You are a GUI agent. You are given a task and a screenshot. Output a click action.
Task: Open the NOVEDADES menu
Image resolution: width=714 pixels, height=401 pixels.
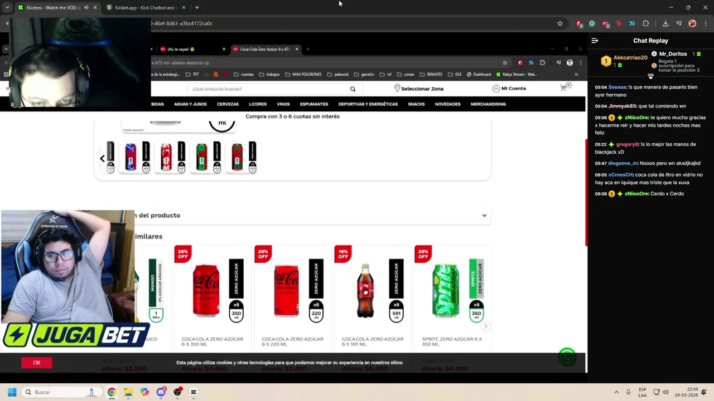(448, 104)
